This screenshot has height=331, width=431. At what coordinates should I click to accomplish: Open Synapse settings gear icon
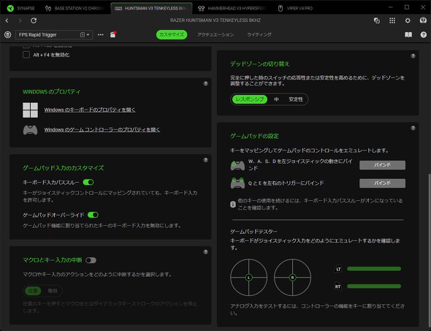(x=408, y=20)
